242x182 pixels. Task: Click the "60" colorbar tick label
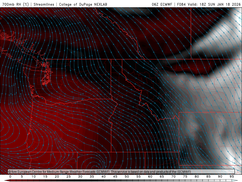click(150, 177)
